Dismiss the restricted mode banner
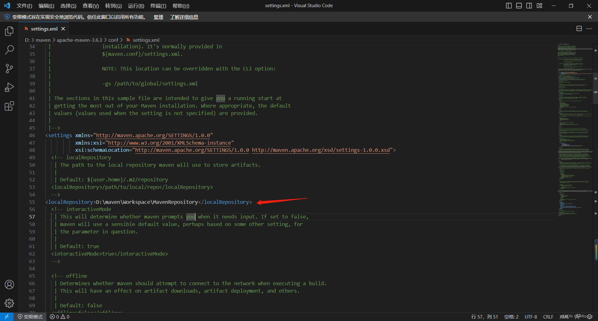 [590, 17]
